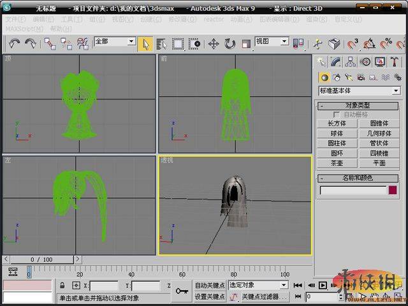
Task: Open the Modify command panel tab
Action: [336, 62]
